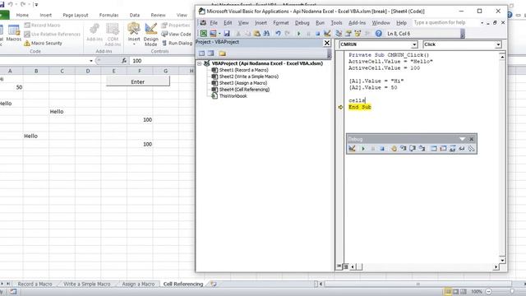Open Immediate Window from Debug toolbar
526x296 pixels.
click(443, 148)
